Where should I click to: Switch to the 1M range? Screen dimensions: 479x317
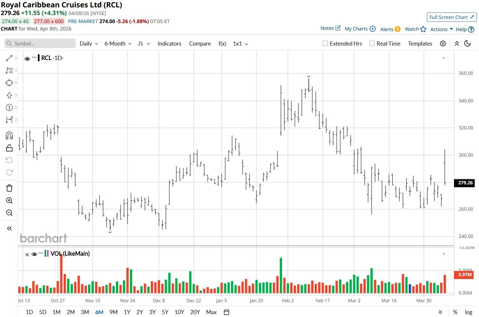[57, 312]
